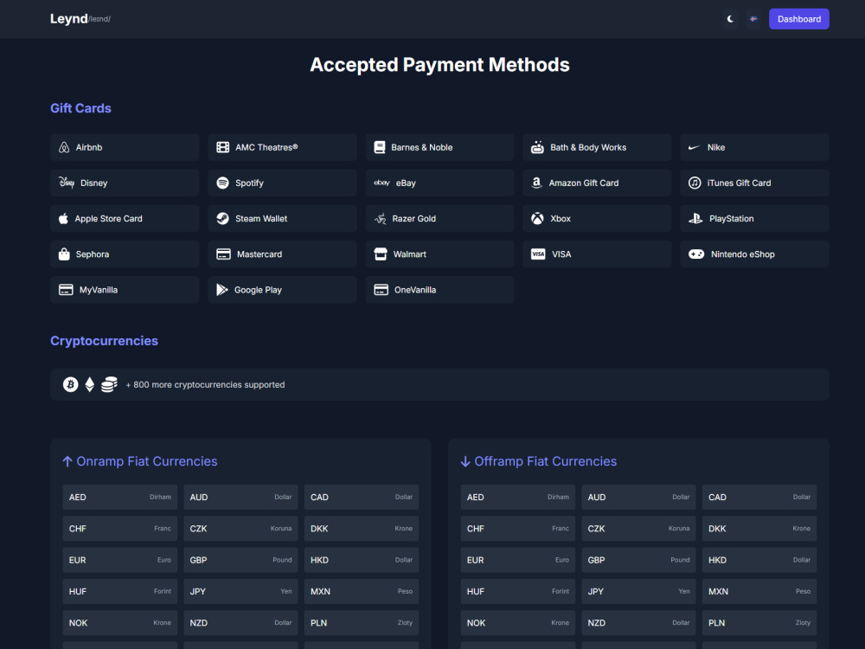Screen dimensions: 865x649
Task: Click the Onramp Fiat Currencies heading
Action: (147, 461)
